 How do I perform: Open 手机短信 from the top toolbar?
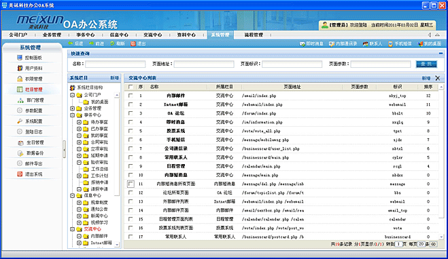[400, 43]
